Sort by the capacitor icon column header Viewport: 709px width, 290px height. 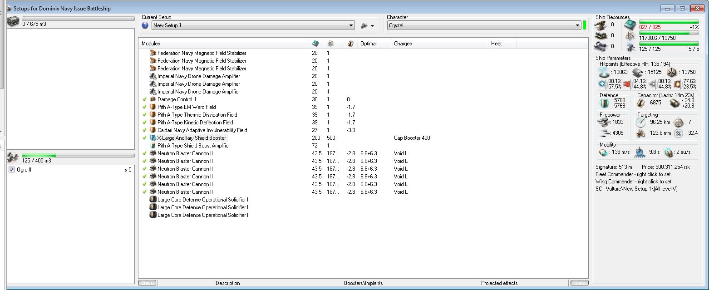350,44
